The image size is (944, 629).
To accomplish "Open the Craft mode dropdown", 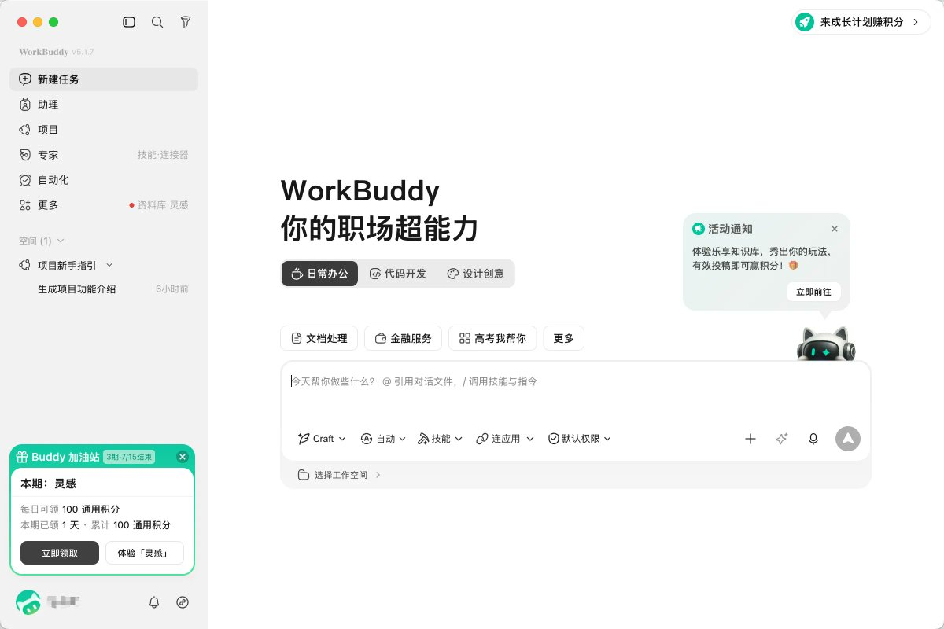I will 322,439.
